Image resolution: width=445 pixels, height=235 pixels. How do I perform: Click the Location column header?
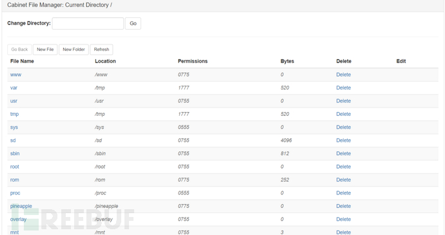click(105, 61)
